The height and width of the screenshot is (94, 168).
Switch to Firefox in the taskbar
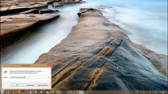pos(70,92)
